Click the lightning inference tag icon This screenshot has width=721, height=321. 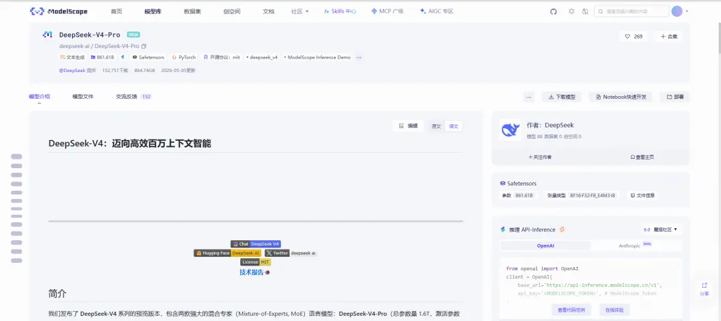click(123, 57)
